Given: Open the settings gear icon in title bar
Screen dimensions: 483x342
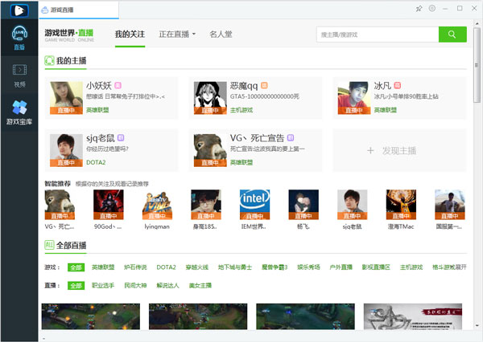Looking at the screenshot, I should (431, 9).
